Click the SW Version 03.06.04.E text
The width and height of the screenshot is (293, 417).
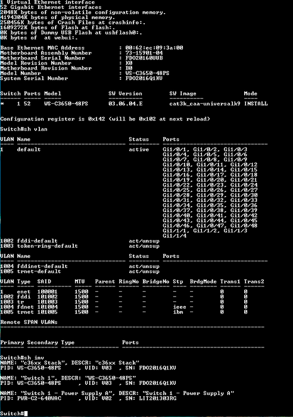pos(125,104)
